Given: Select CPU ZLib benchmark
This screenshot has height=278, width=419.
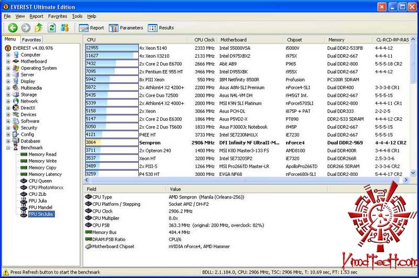Looking at the screenshot, I should click(37, 194).
